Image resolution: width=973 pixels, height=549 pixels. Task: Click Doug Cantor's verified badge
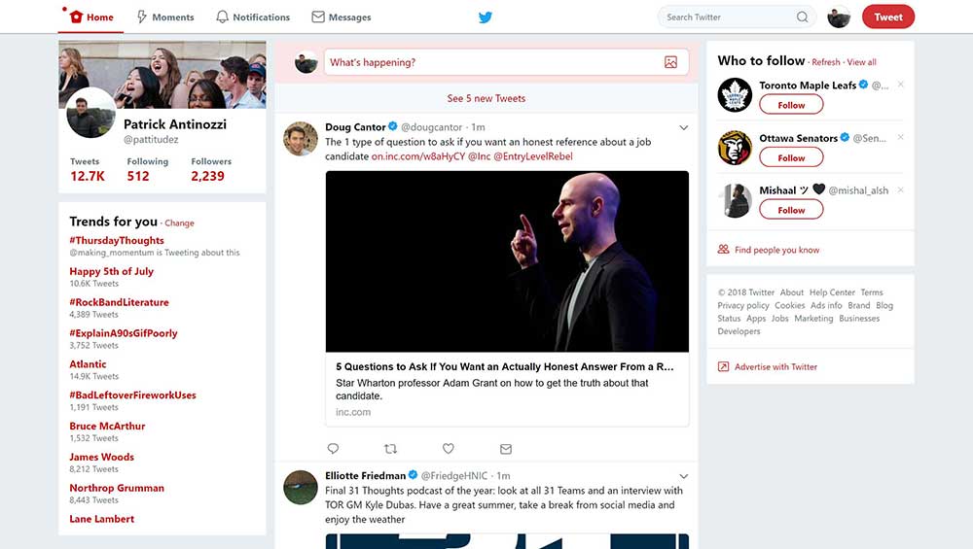(393, 126)
